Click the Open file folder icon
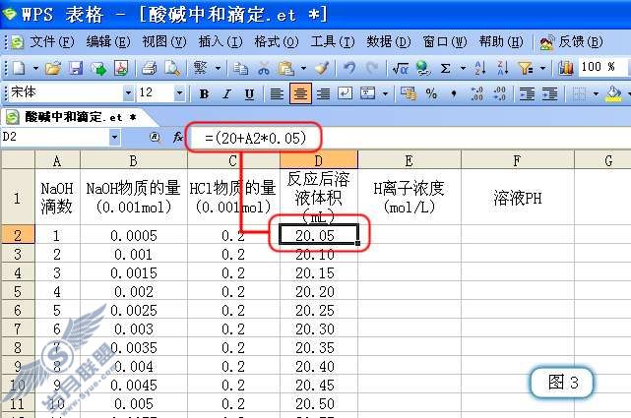631x418 pixels. tap(53, 68)
